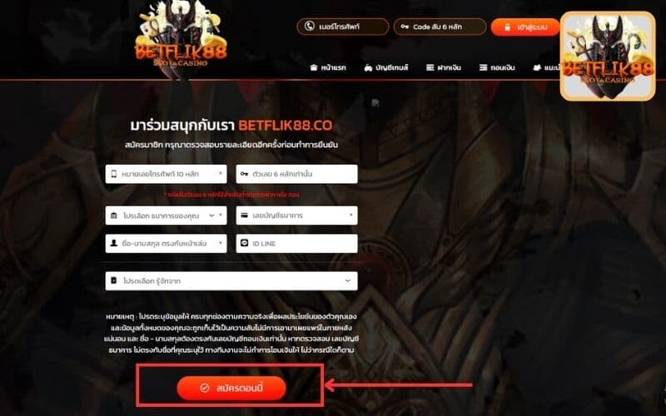Image resolution: width=666 pixels, height=416 pixels.
Task: Focus the เลขบัญชีธนาคาร account number field
Action: pyautogui.click(x=297, y=215)
